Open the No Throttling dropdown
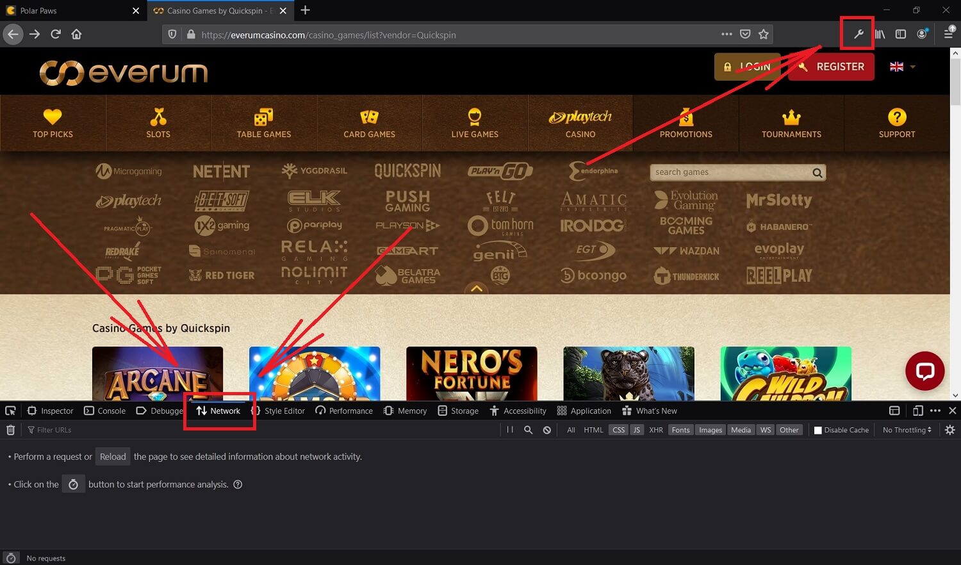The width and height of the screenshot is (961, 565). pyautogui.click(x=907, y=430)
